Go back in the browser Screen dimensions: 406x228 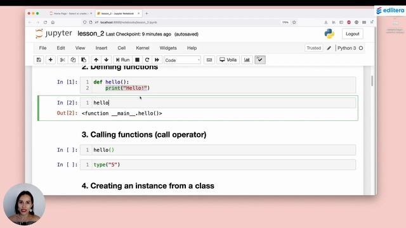click(30, 23)
